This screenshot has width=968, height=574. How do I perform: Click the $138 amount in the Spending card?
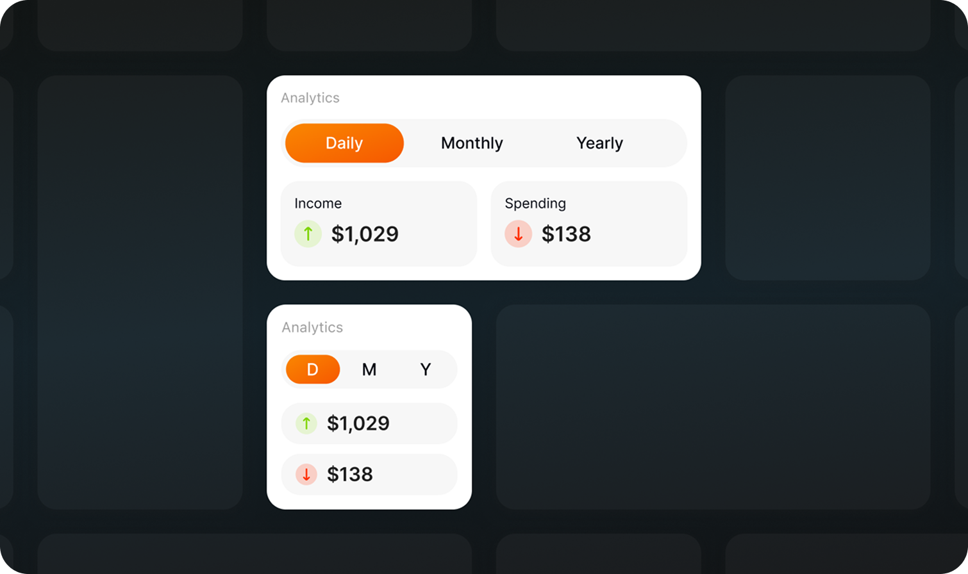[566, 234]
